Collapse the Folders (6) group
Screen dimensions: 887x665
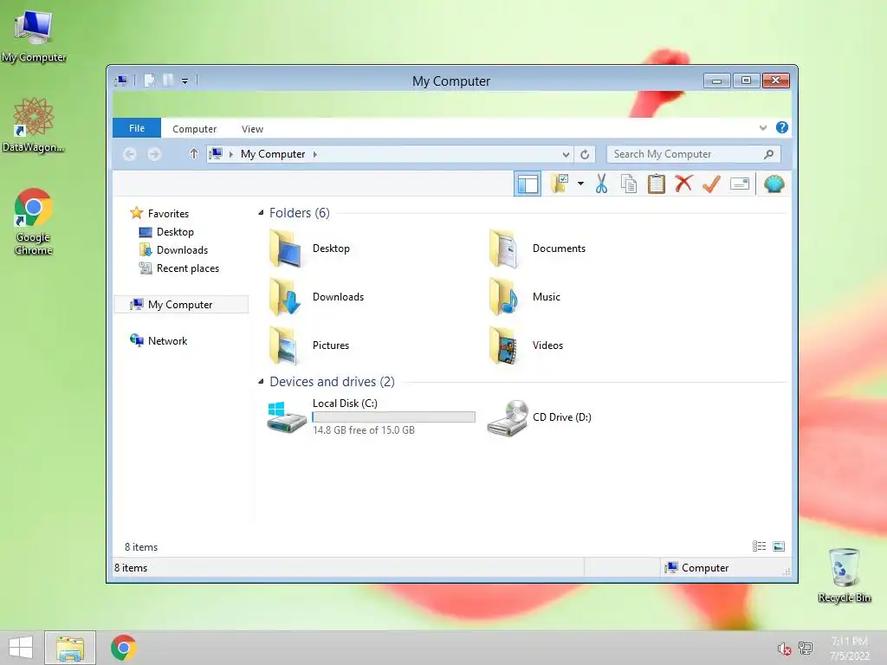pyautogui.click(x=261, y=213)
